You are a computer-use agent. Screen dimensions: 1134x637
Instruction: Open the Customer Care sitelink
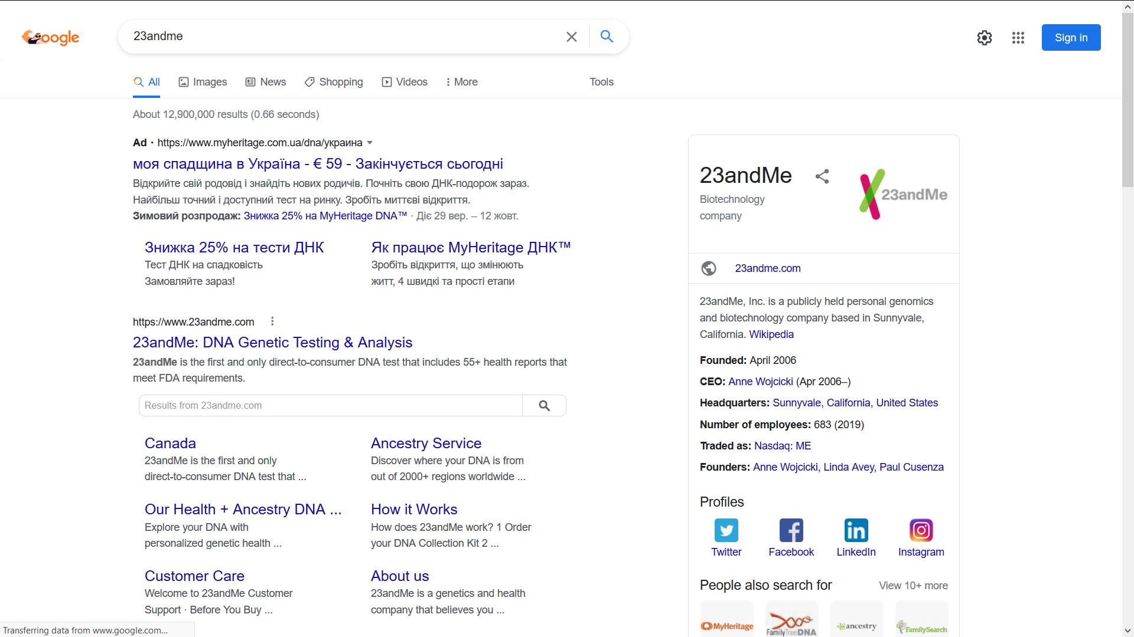pyautogui.click(x=194, y=576)
